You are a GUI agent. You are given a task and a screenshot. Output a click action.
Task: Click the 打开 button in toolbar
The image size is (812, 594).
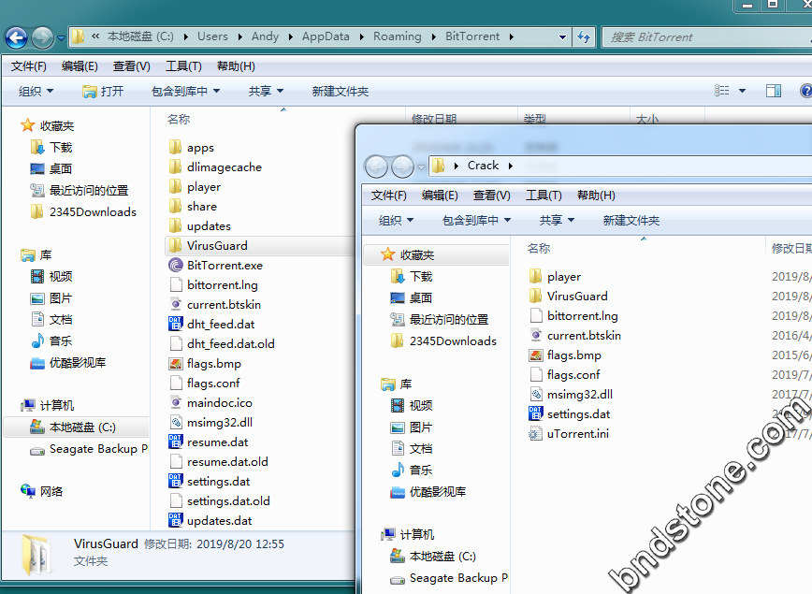tap(103, 91)
